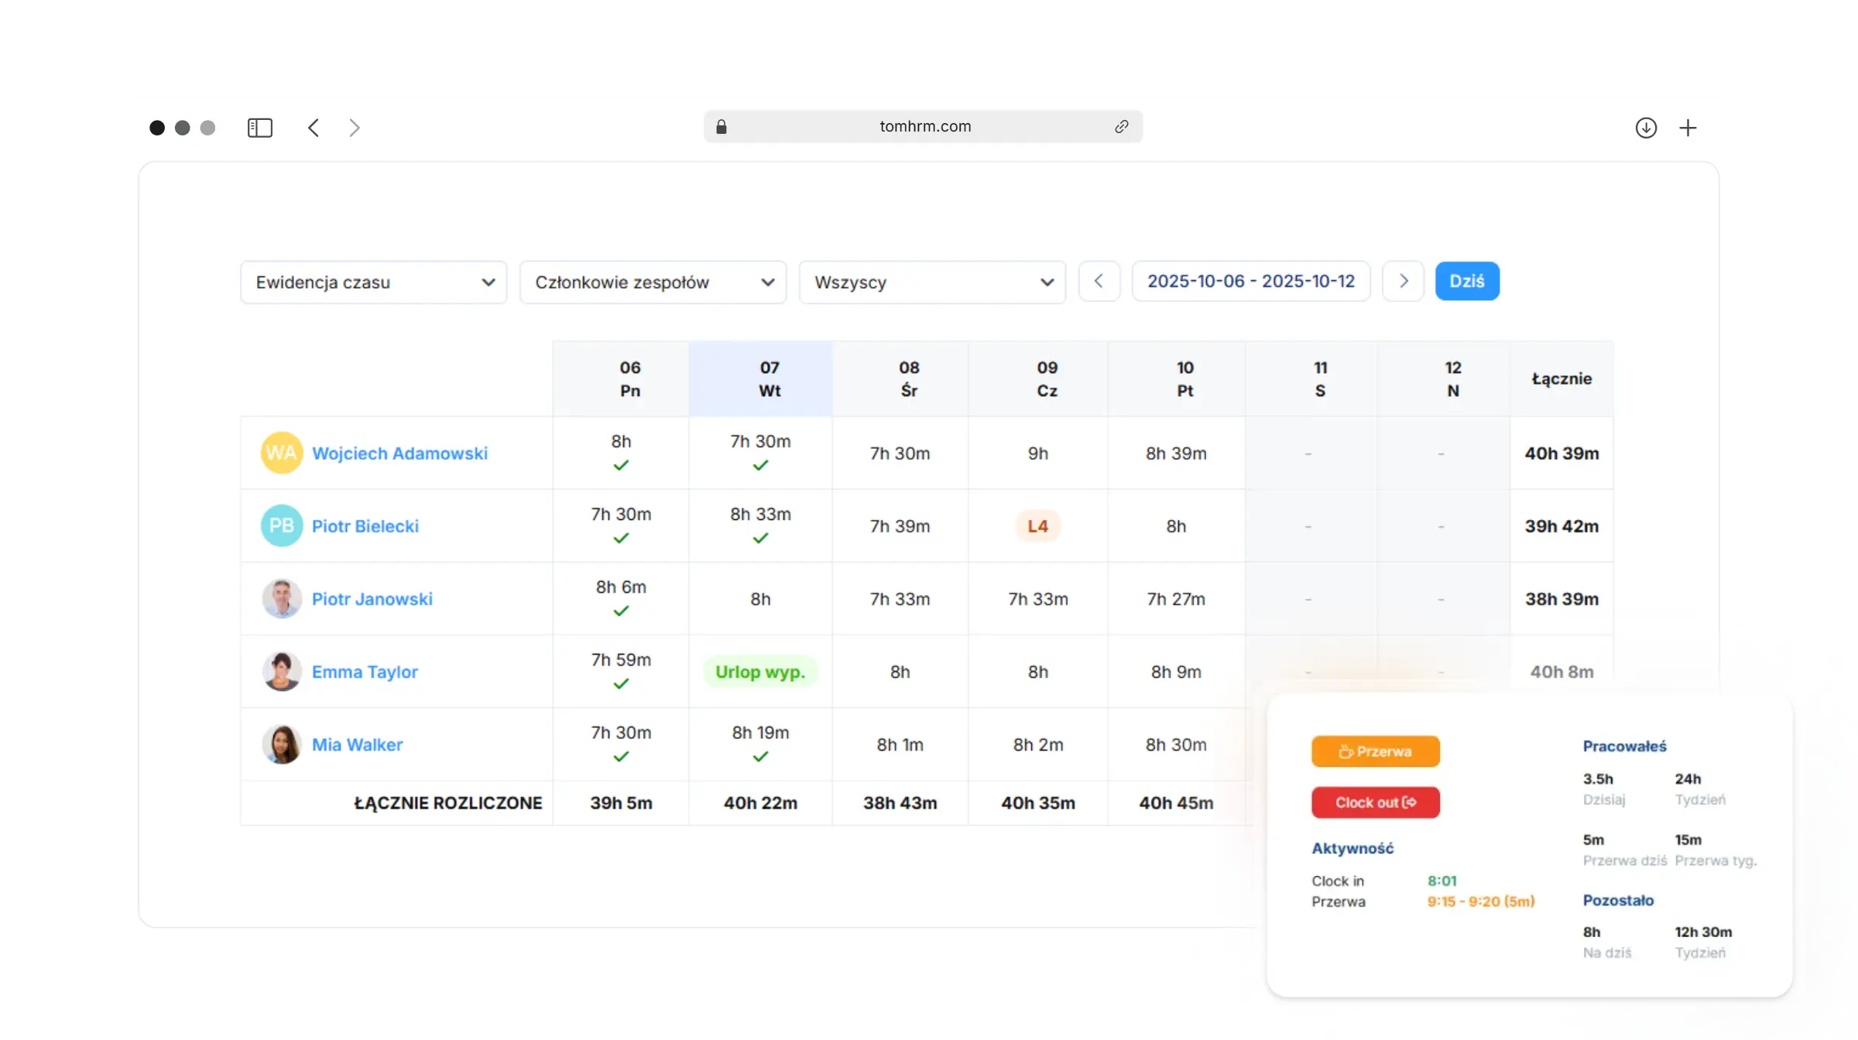Expand the Członkowie zespołów dropdown
Viewport: 1858px width, 1040px height.
click(653, 282)
